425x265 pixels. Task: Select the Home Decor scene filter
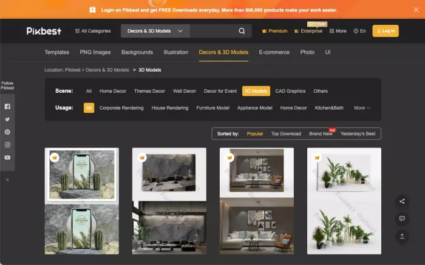coord(113,91)
